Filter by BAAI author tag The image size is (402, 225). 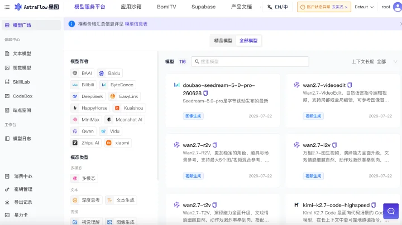82,73
